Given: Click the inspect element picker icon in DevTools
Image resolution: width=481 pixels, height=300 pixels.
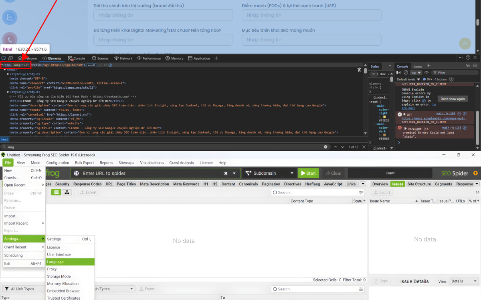Looking at the screenshot, I should tap(4, 58).
